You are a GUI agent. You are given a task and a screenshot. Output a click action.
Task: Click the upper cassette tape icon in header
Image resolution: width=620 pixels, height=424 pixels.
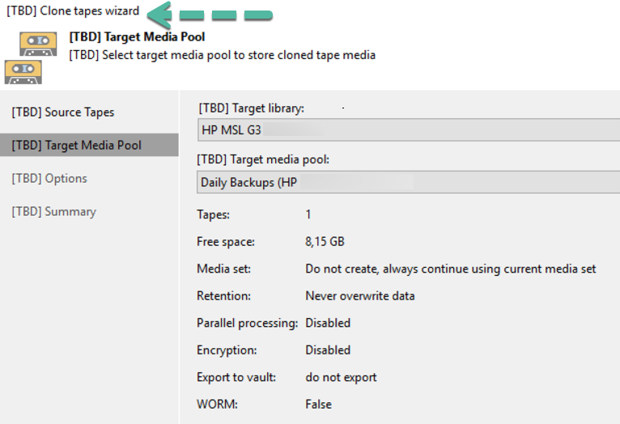38,45
